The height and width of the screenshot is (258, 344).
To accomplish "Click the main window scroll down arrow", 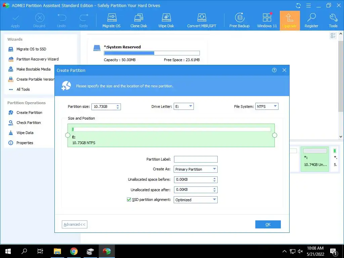I will click(x=341, y=136).
